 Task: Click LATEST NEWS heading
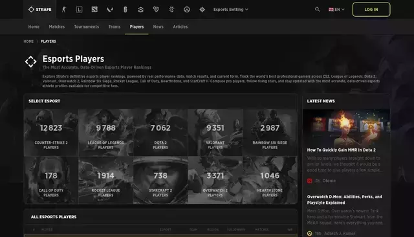[321, 101]
